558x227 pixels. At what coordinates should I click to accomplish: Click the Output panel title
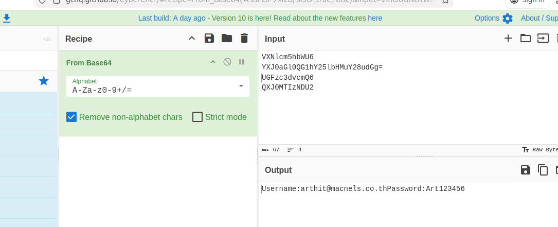pyautogui.click(x=278, y=170)
